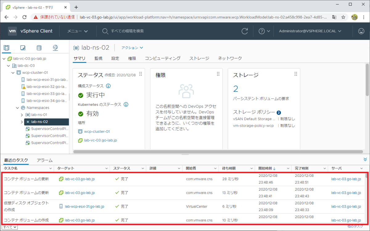The height and width of the screenshot is (231, 370).
Task: Open タスク名 column filter dropdown
Action: pos(51,168)
